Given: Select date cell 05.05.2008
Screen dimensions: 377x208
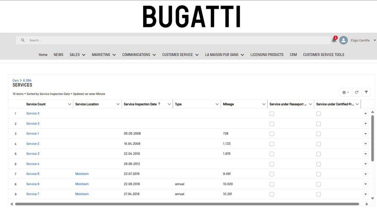Looking at the screenshot, I should pos(132,133).
